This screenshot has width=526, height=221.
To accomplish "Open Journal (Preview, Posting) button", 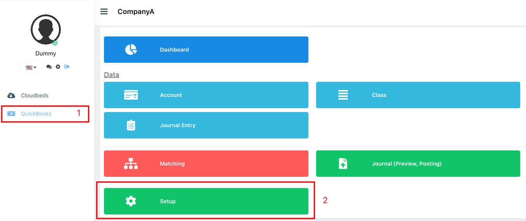I will coord(418,164).
